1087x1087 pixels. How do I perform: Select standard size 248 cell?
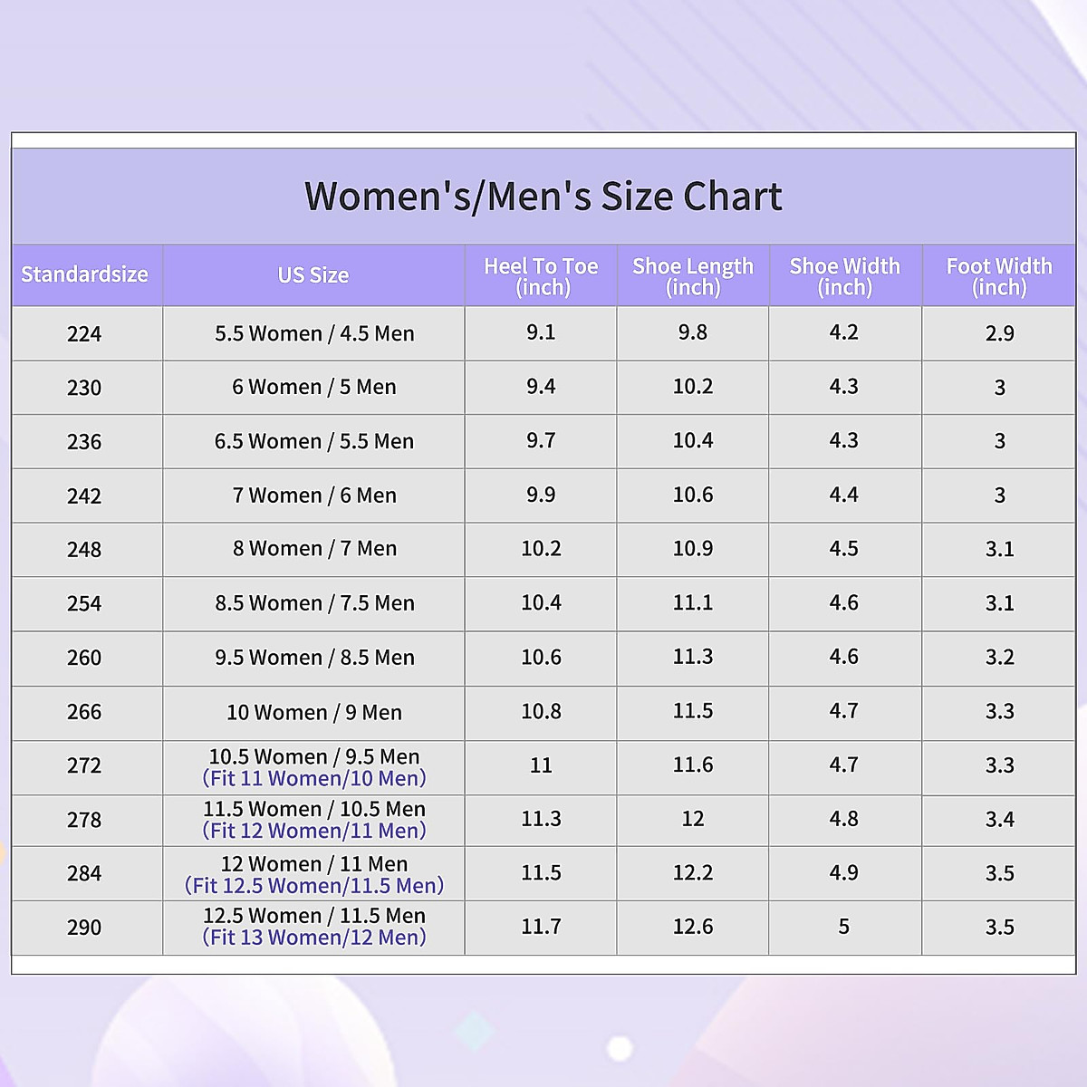click(84, 550)
